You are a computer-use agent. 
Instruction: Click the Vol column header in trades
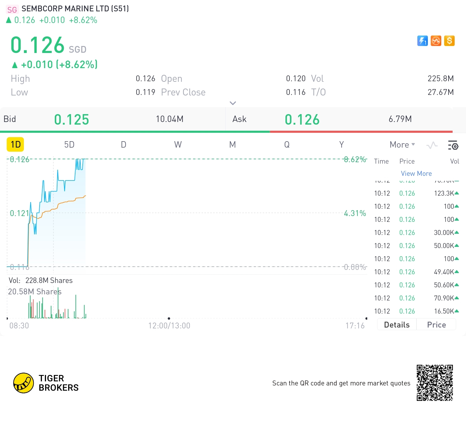tap(454, 161)
